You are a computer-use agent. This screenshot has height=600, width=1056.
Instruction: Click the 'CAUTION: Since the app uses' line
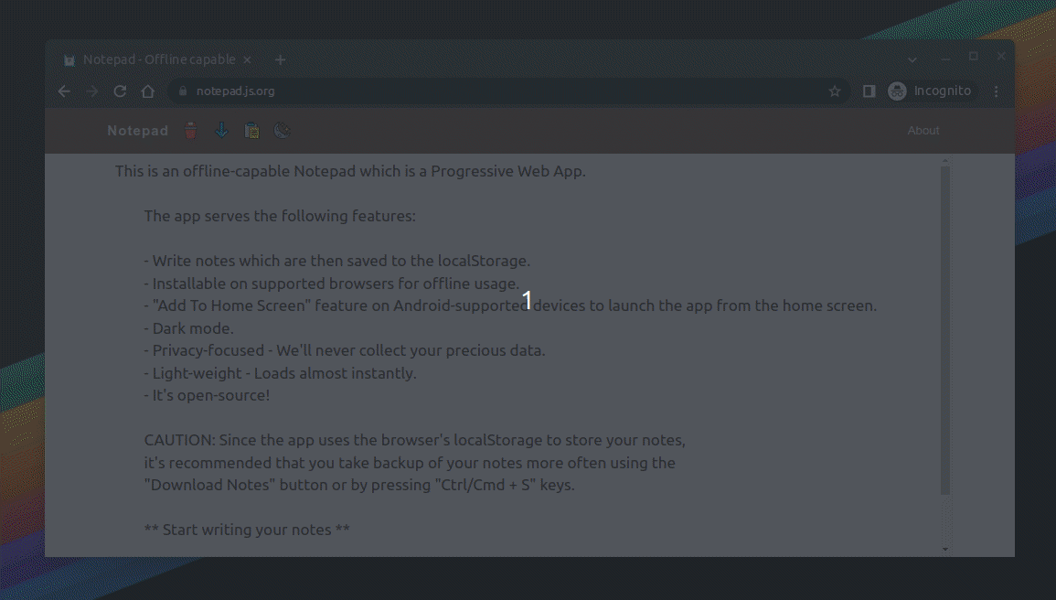(x=414, y=441)
